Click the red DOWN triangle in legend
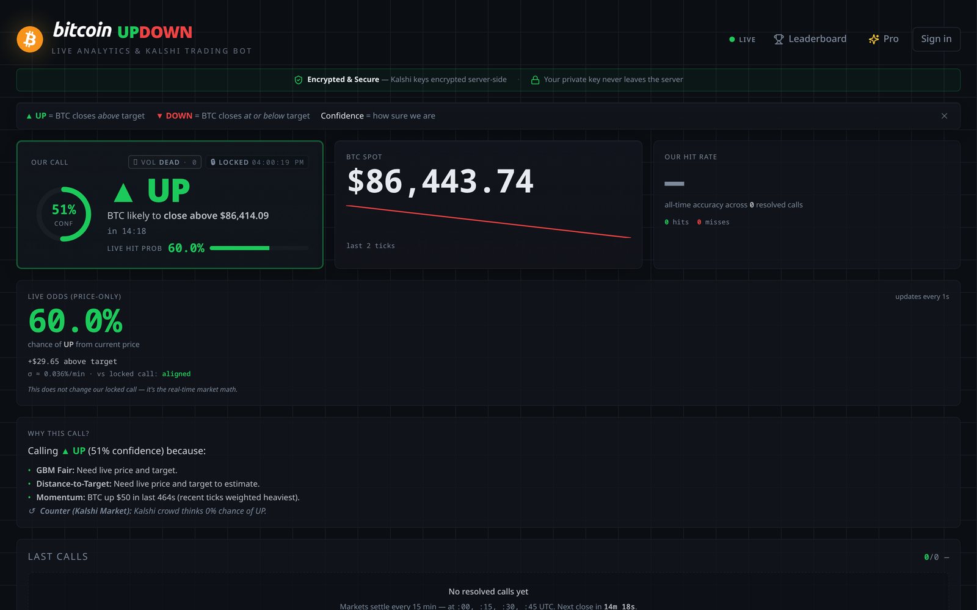This screenshot has height=610, width=977. [159, 116]
